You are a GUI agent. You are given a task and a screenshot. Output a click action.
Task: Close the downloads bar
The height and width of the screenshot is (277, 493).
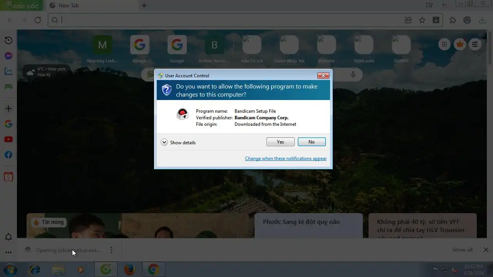tap(486, 250)
